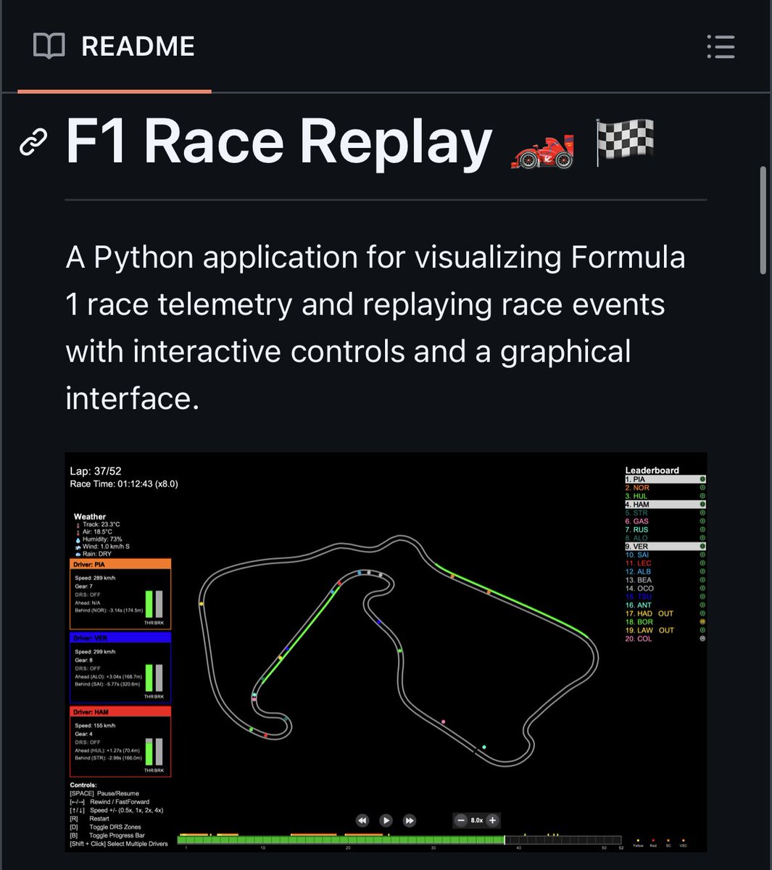Click the Race Time 01:12:43 text
Viewport: 772px width, 870px height.
[x=123, y=484]
